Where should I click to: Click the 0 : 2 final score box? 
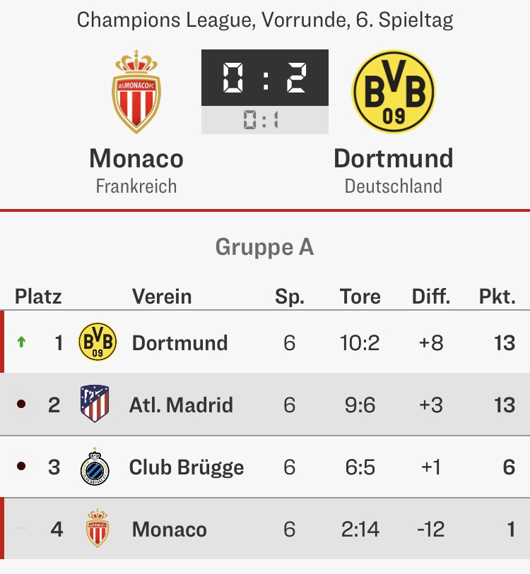coord(265,78)
